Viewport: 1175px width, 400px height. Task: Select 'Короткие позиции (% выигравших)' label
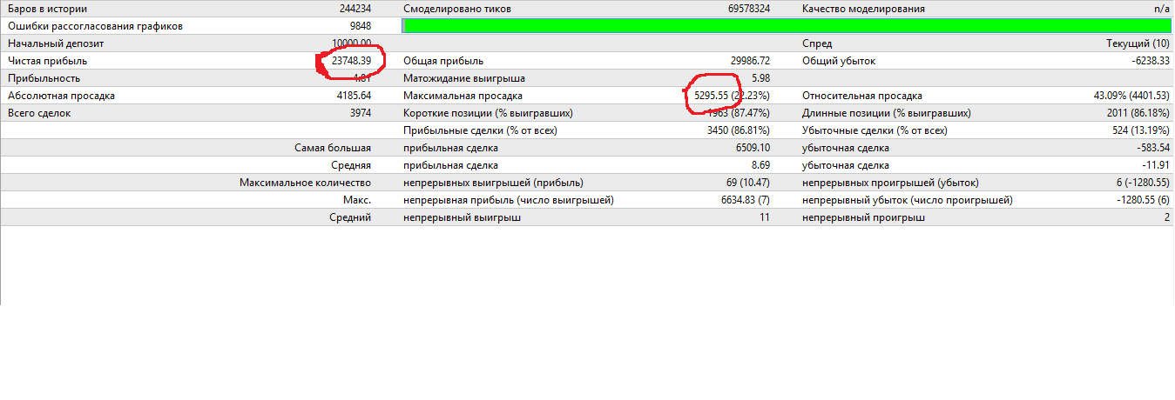pyautogui.click(x=489, y=113)
